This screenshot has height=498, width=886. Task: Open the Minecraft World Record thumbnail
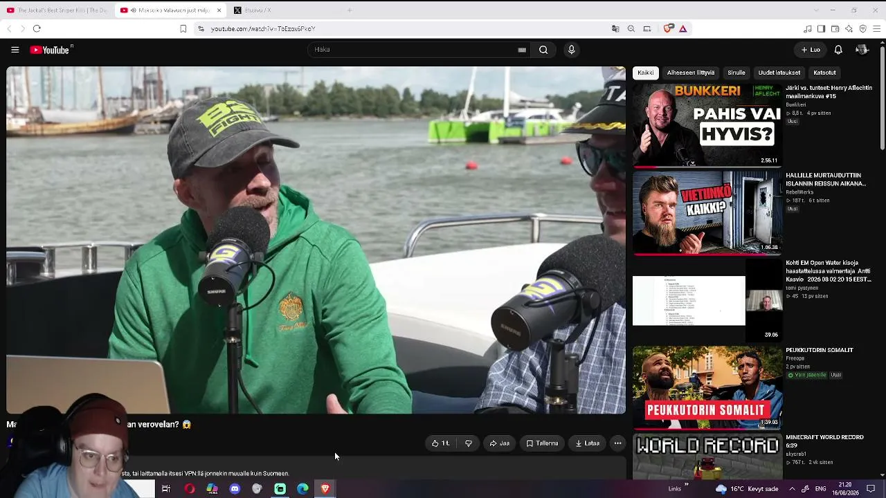pos(707,456)
